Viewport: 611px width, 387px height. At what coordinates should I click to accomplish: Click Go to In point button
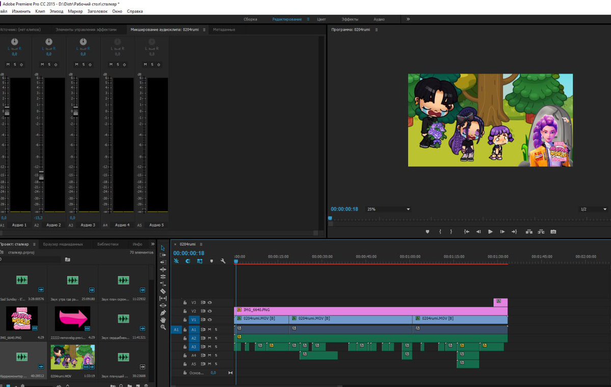(466, 231)
